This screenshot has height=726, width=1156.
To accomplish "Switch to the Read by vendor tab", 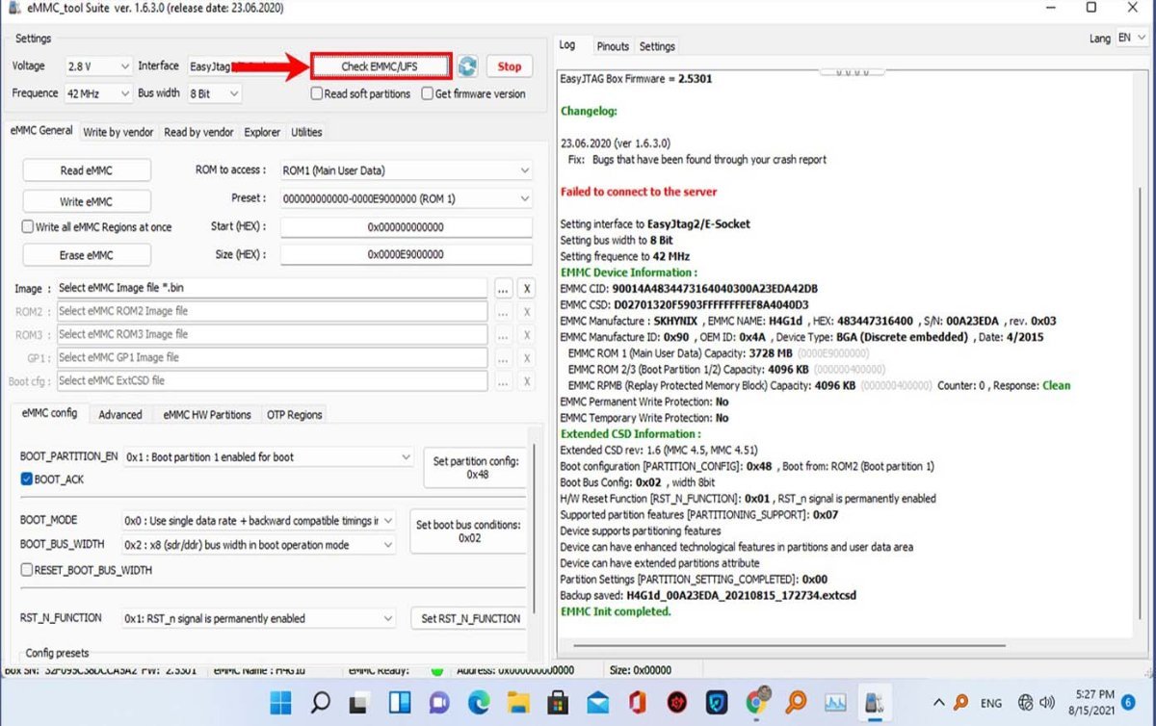I will [x=198, y=132].
